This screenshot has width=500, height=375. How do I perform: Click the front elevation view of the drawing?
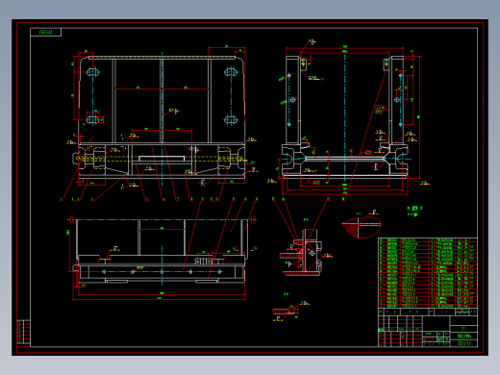[x=162, y=118]
